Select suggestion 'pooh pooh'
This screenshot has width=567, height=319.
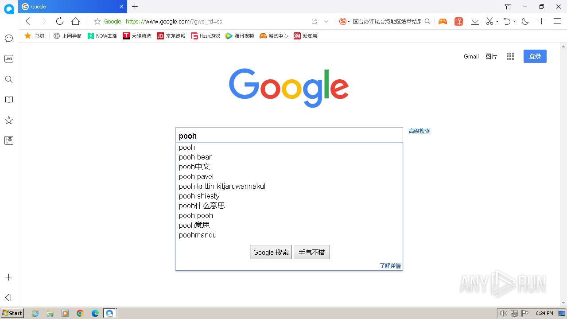(x=289, y=215)
